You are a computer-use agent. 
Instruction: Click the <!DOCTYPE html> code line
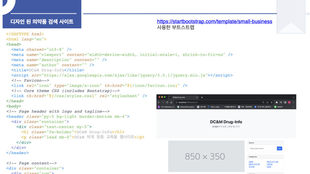click(25, 34)
